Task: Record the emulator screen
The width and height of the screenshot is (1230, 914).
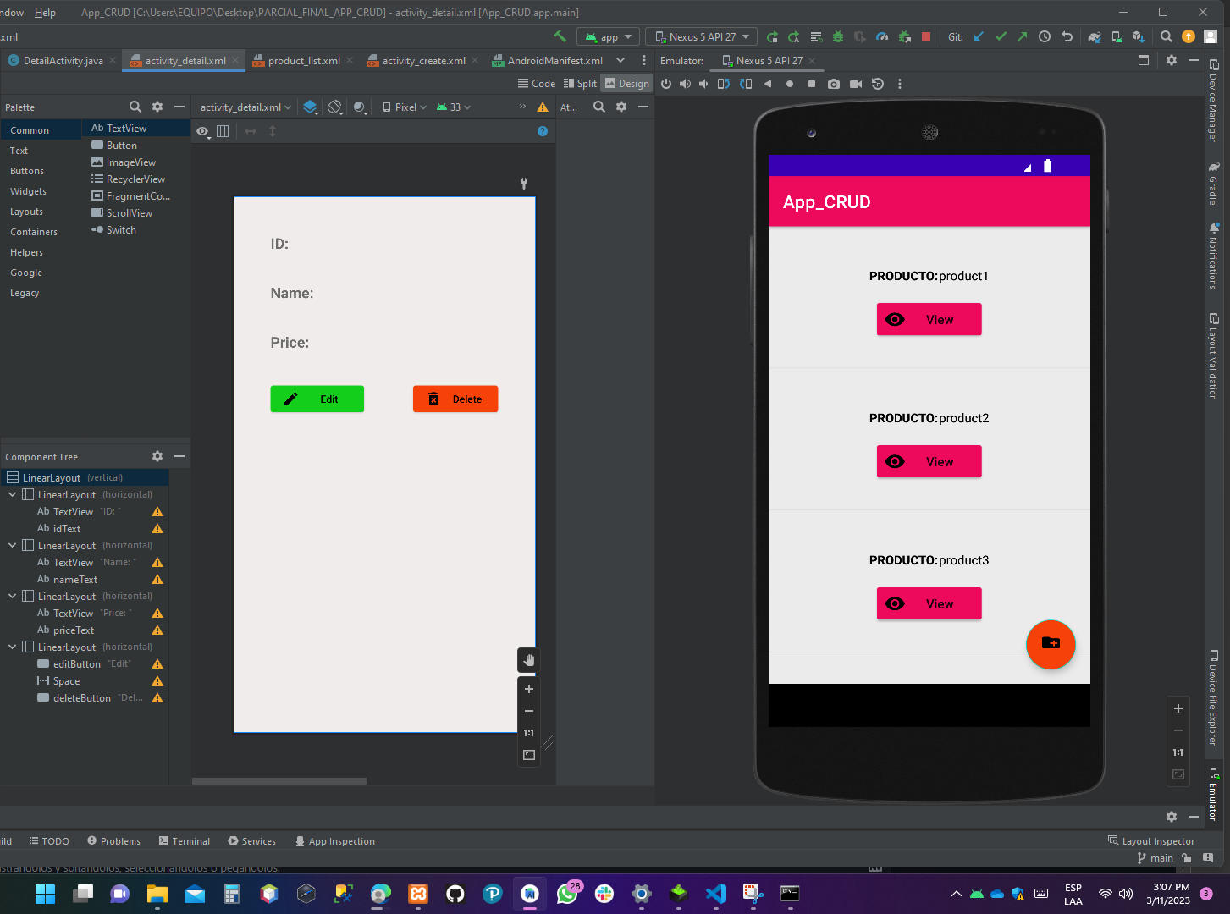Action: 856,84
